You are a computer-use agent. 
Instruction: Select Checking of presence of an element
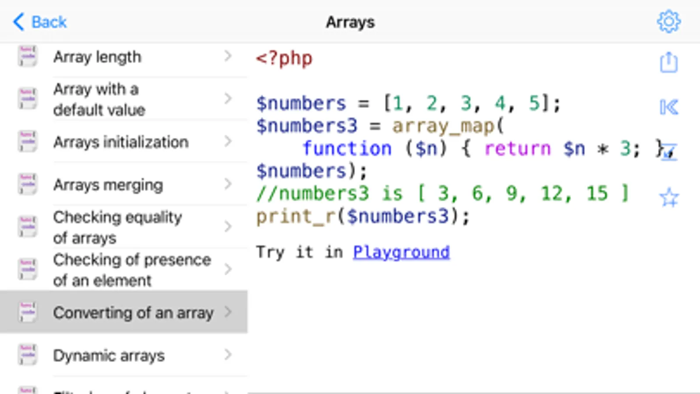point(124,270)
